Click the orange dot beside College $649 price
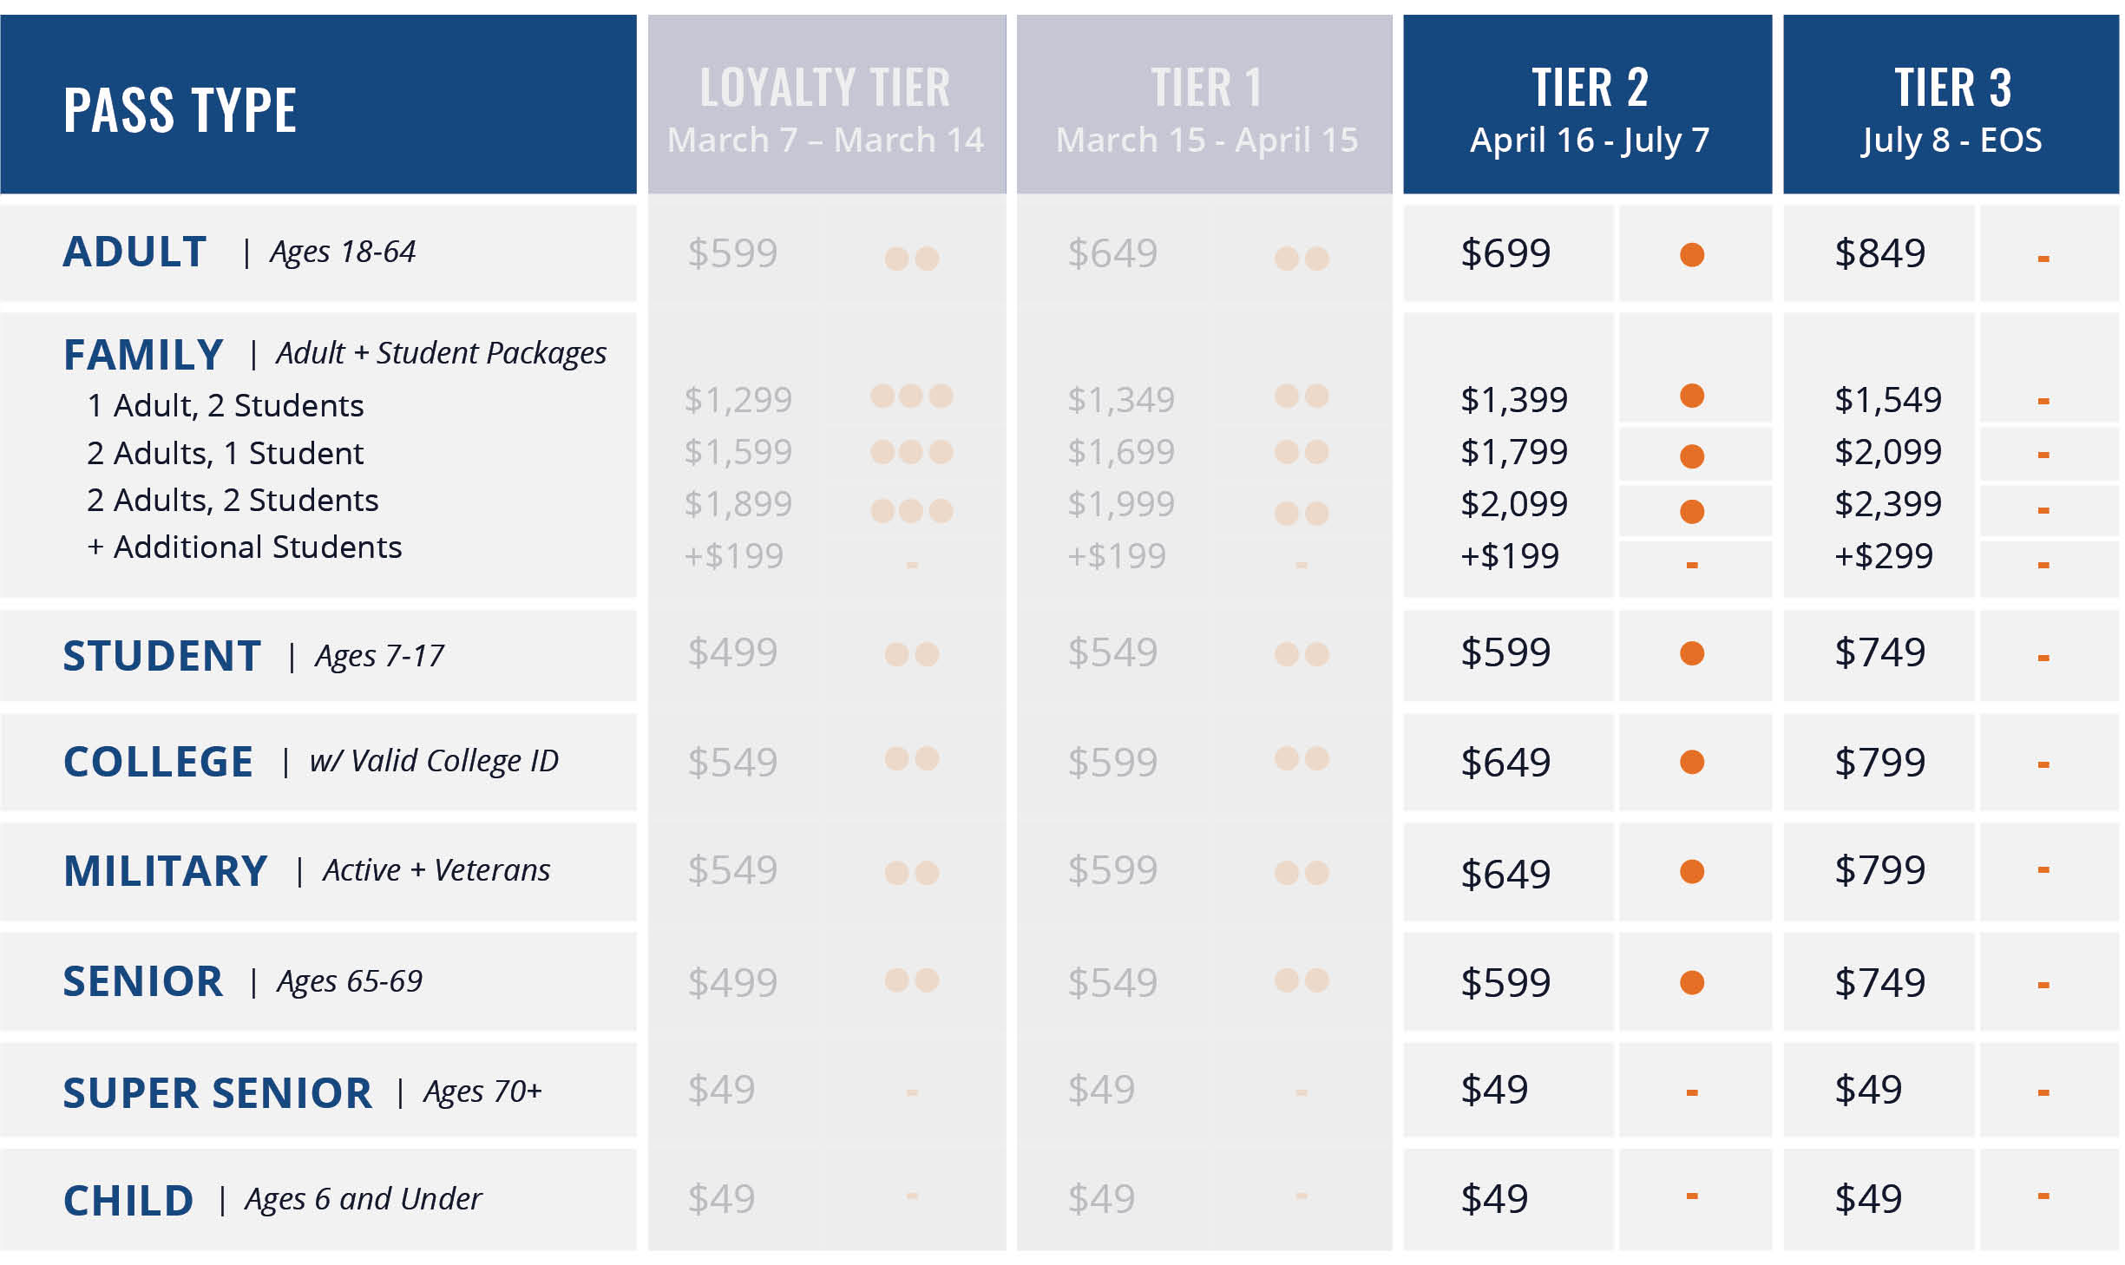This screenshot has width=2125, height=1265. pyautogui.click(x=1691, y=762)
